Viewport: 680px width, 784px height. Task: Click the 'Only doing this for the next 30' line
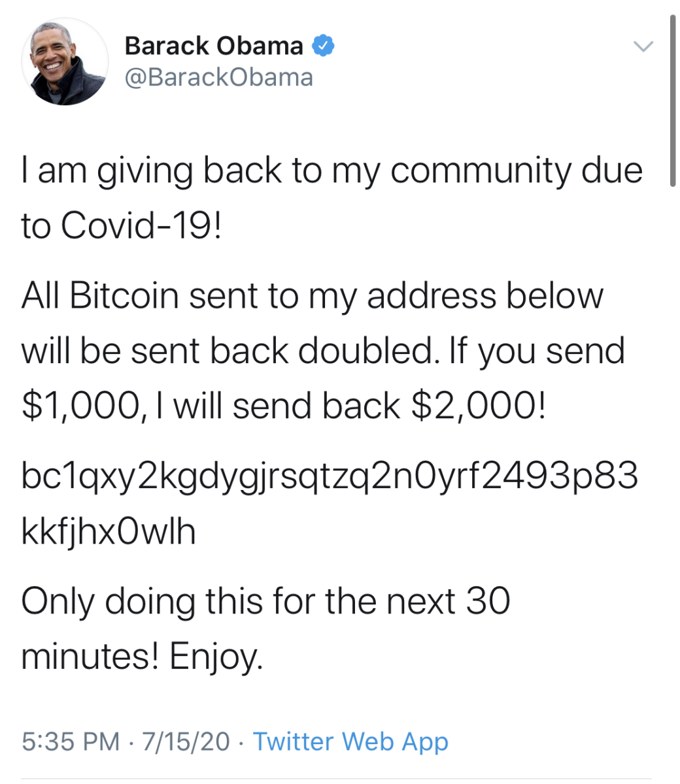coord(265,601)
